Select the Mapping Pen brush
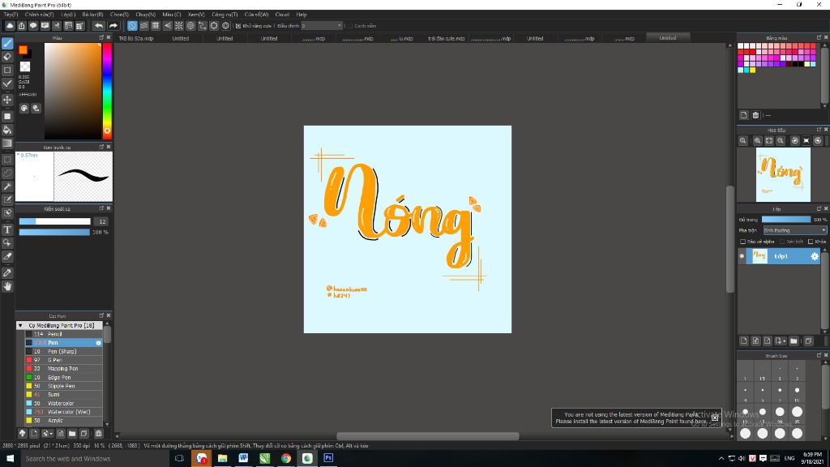 click(x=63, y=369)
